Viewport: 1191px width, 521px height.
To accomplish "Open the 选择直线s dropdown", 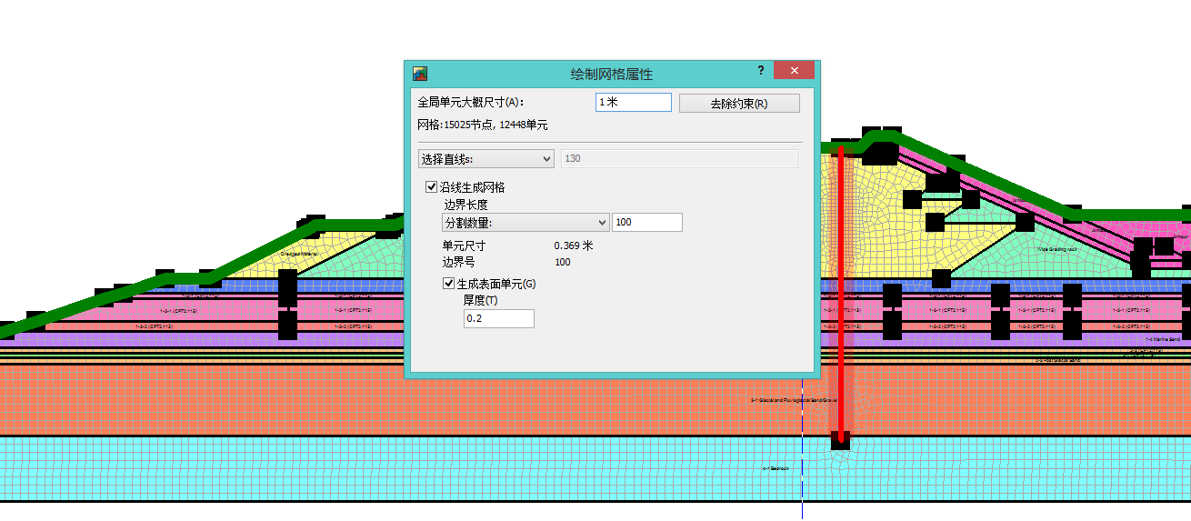I will point(485,159).
